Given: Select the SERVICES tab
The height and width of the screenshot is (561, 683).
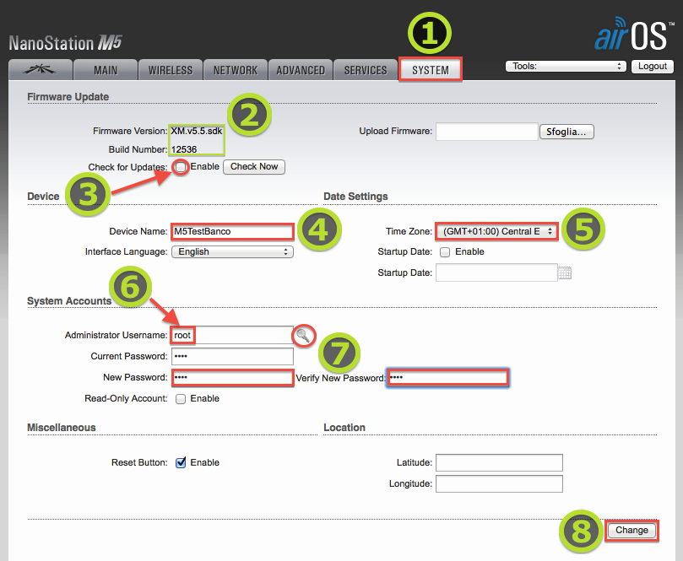Looking at the screenshot, I should click(x=366, y=70).
